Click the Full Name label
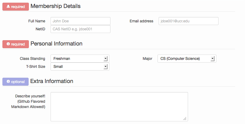Image resolution: width=245 pixels, height=124 pixels. tap(37, 21)
